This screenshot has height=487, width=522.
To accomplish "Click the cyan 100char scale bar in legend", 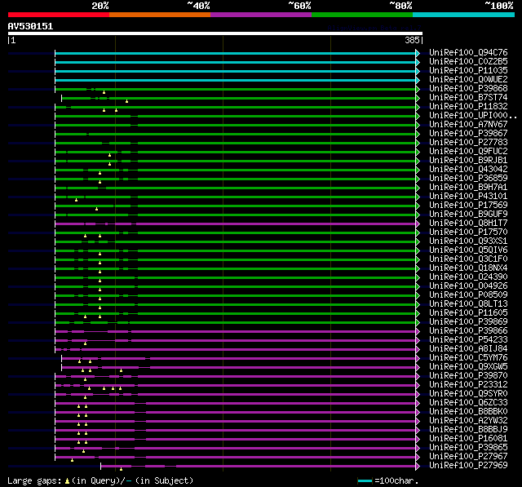I will [365, 481].
